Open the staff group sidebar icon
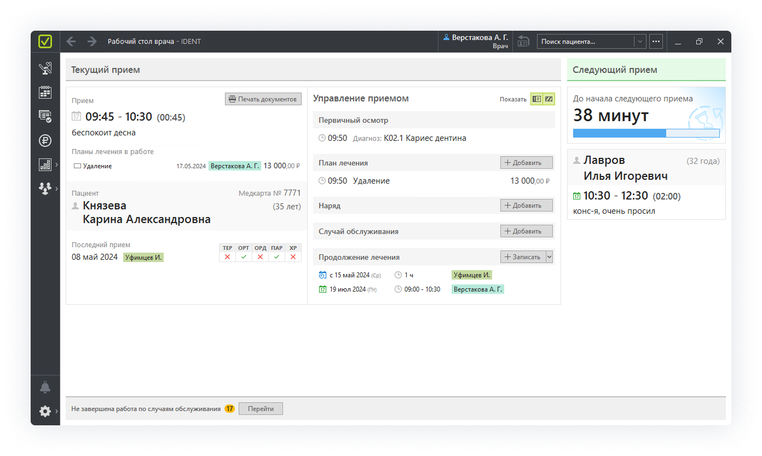 pyautogui.click(x=45, y=189)
